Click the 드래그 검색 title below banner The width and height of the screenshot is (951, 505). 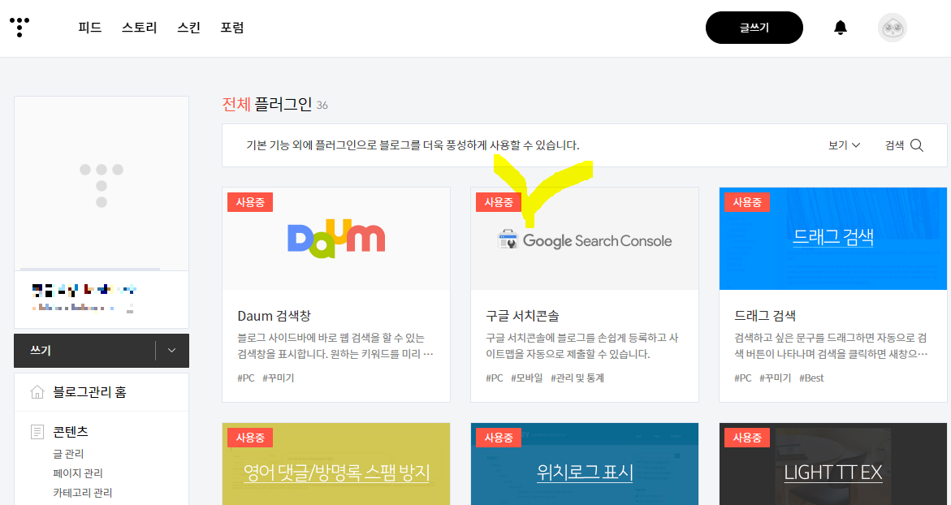[x=765, y=316]
